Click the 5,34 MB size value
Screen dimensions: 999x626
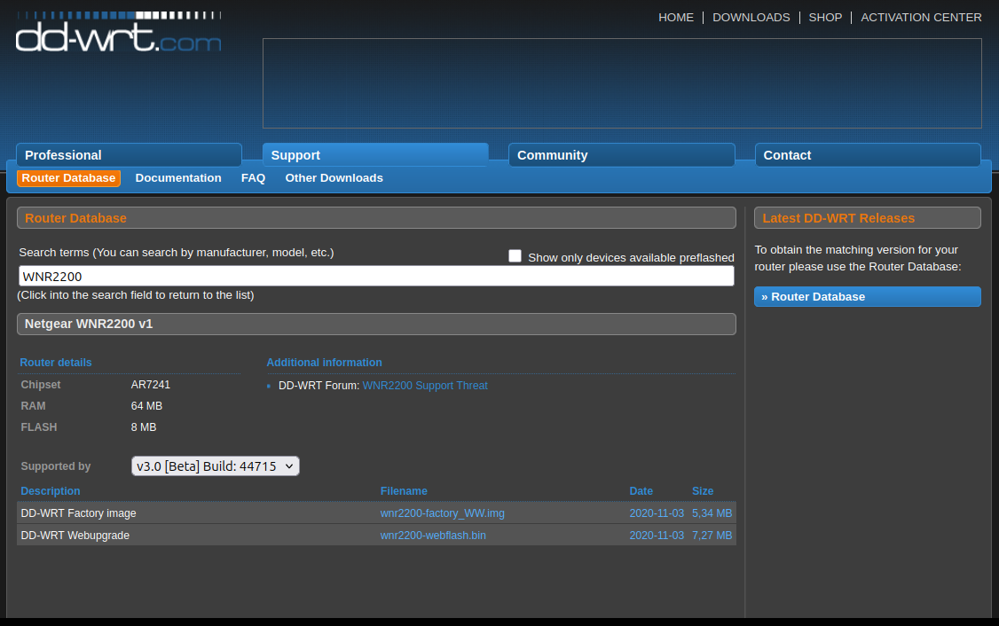tap(712, 513)
